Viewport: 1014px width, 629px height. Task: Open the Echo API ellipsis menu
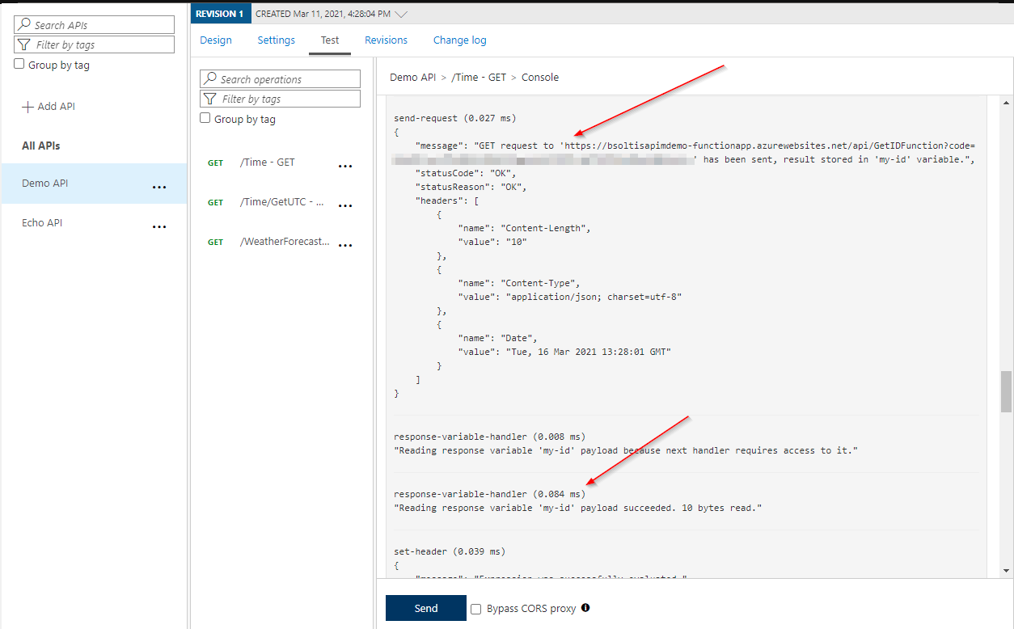[x=159, y=226]
